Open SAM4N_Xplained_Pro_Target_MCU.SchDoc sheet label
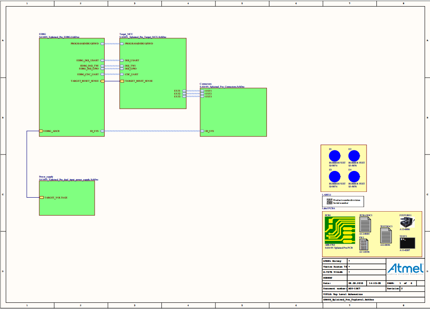Viewport: 430px width, 309px height. 143,37
